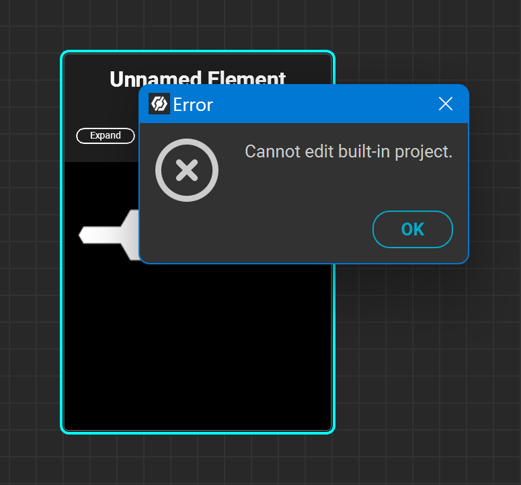The image size is (521, 485).
Task: Close the Error dialog with the X
Action: click(x=445, y=104)
